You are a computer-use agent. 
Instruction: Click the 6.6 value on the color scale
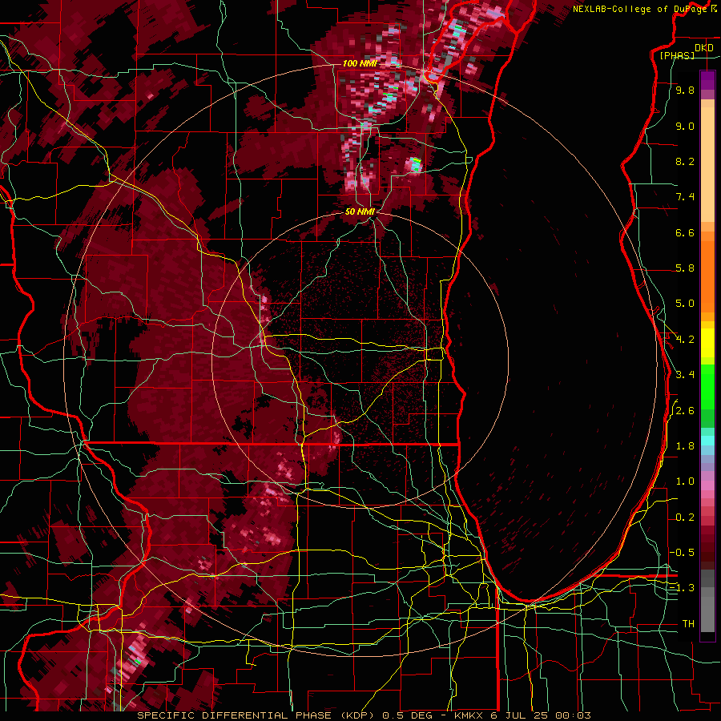pos(685,232)
